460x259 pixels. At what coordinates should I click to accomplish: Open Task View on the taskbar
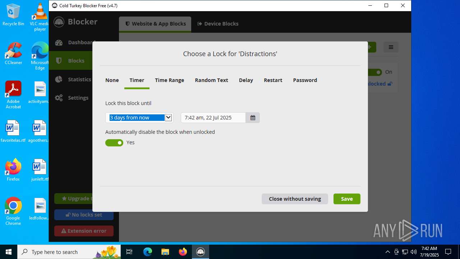130,252
